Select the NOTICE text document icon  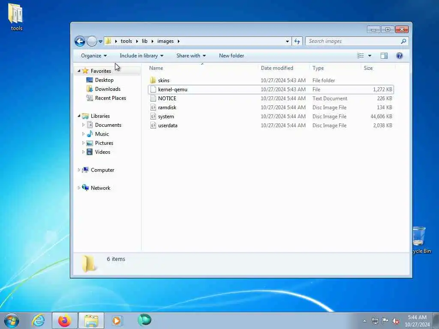pos(153,98)
